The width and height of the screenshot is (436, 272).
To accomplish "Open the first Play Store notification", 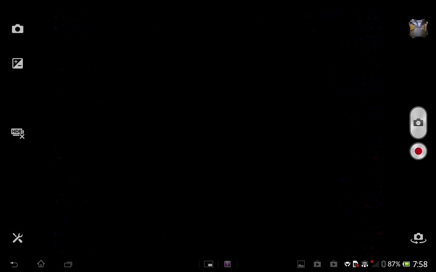I will [x=317, y=264].
